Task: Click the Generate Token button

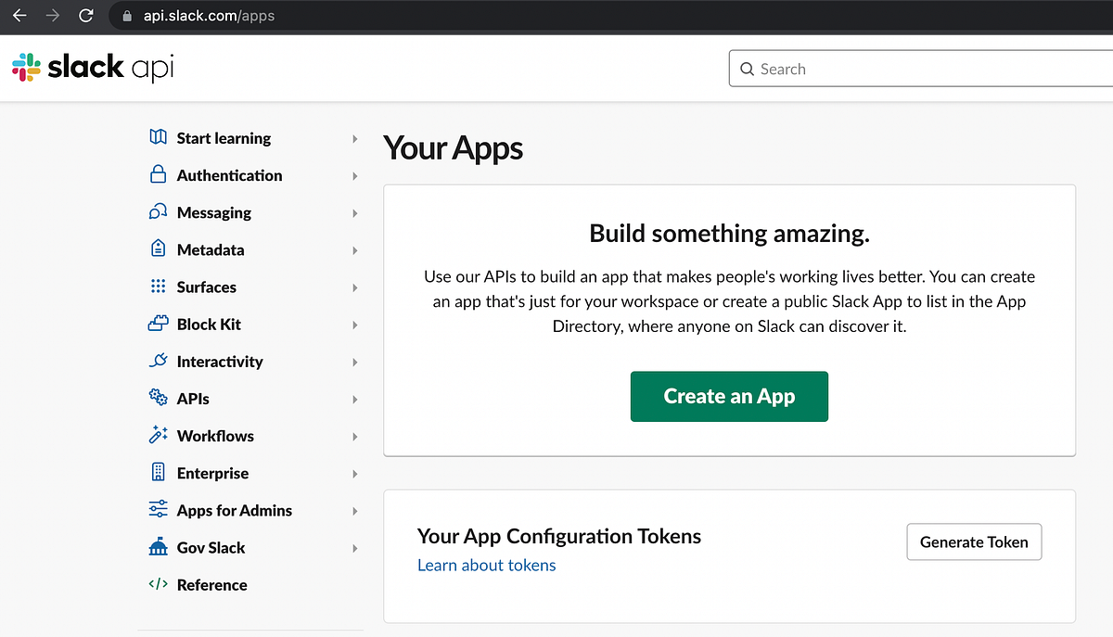Action: [974, 541]
